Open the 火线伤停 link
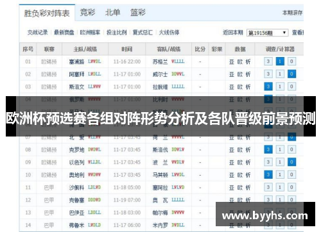The height and width of the screenshot is (232, 321). (x=169, y=33)
